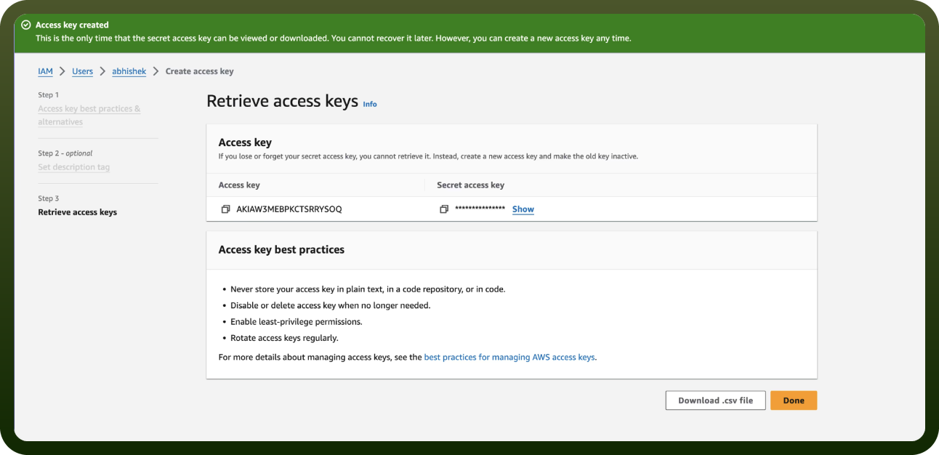Click 'Never store your access key' bullet
939x455 pixels.
[368, 289]
